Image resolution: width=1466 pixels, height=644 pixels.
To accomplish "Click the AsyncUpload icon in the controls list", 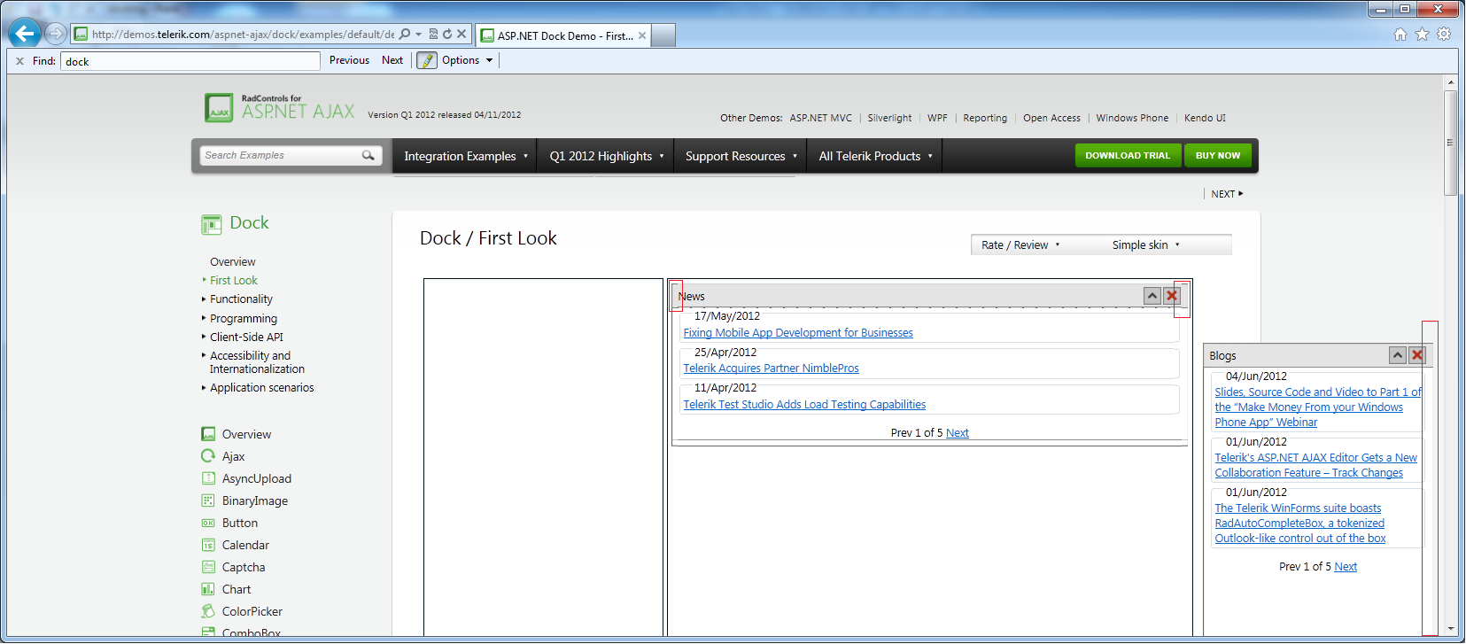I will 208,478.
